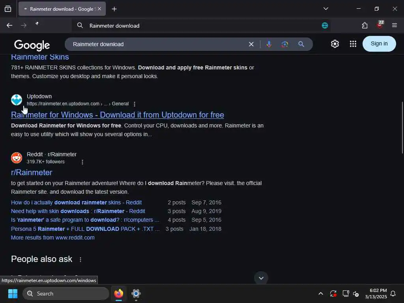Close the Rainmeter download tab

pos(99,9)
